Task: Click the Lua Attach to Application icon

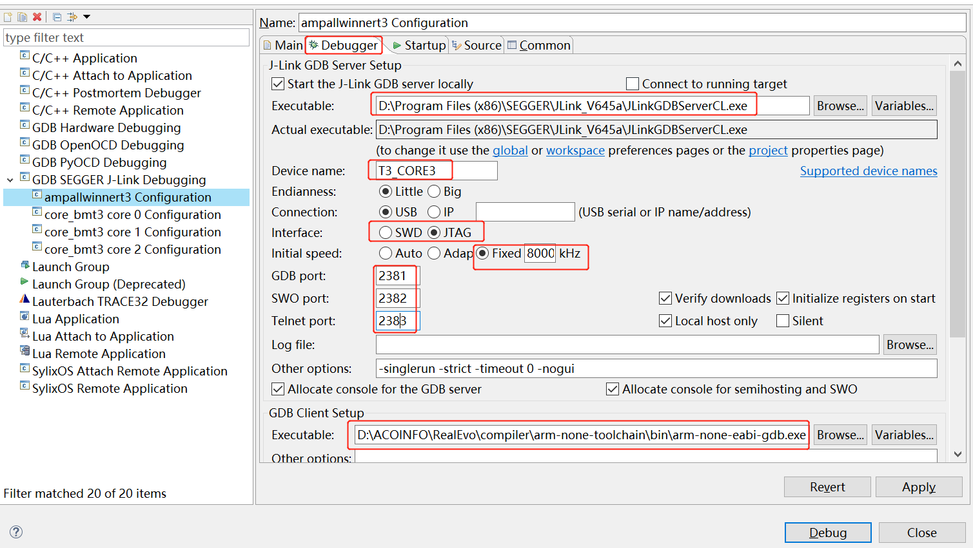Action: coord(25,334)
